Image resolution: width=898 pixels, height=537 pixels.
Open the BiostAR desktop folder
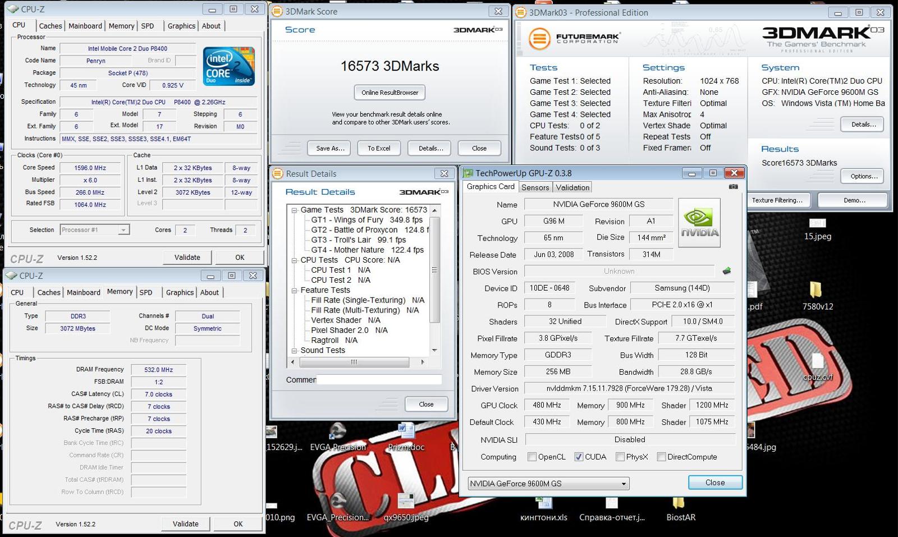pos(680,509)
